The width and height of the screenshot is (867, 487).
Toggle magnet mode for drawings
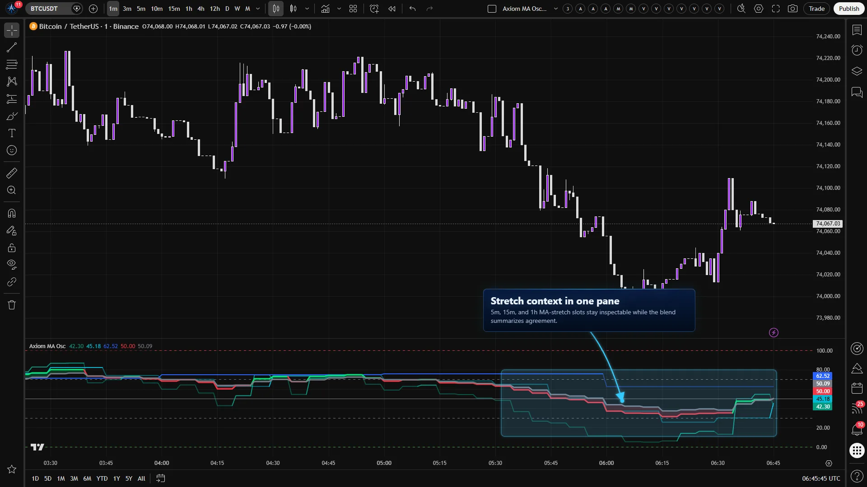[x=12, y=213]
